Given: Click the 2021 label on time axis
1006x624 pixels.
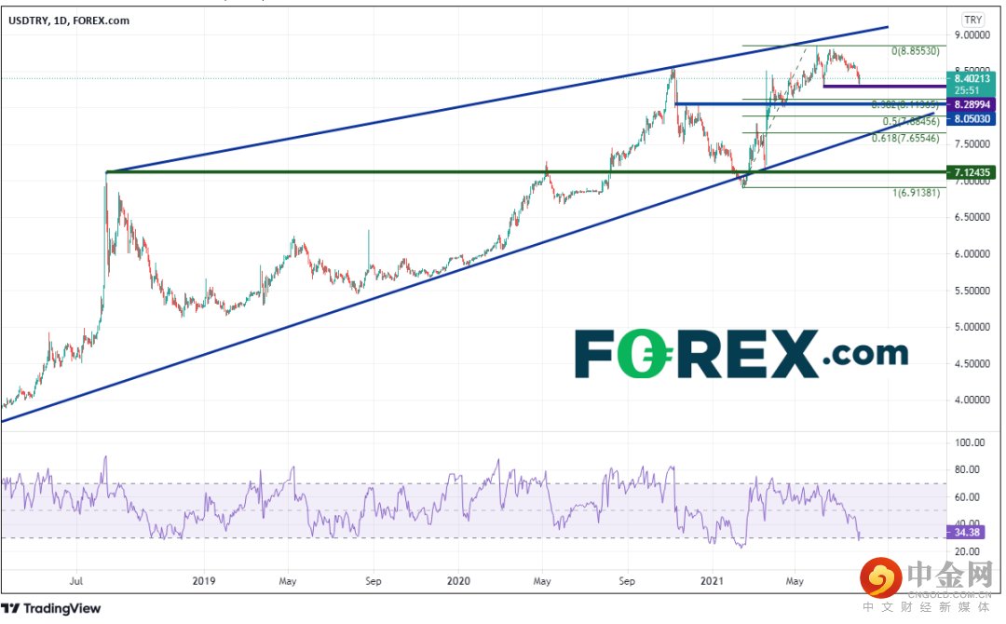Looking at the screenshot, I should [x=712, y=581].
